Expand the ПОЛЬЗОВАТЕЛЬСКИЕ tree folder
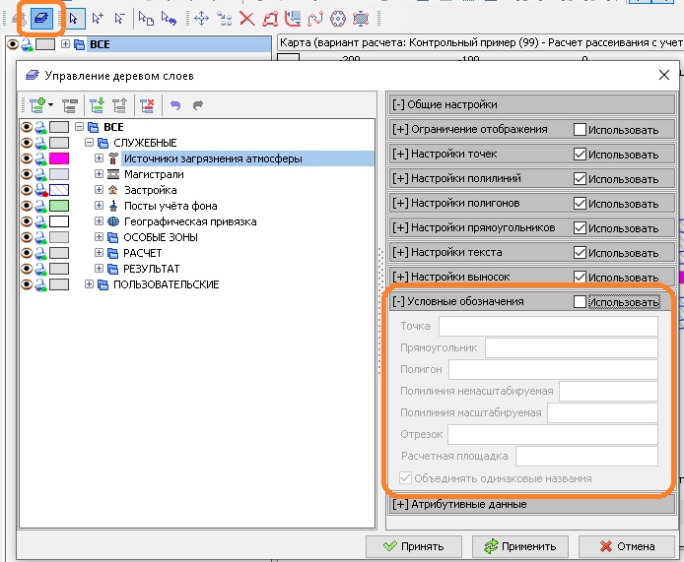The image size is (684, 562). coord(90,284)
